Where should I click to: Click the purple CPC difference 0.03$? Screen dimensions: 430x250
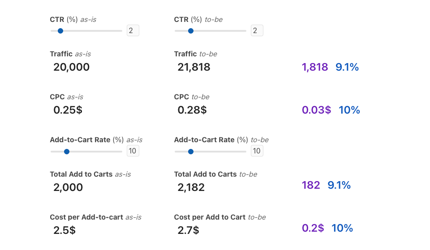(x=316, y=110)
